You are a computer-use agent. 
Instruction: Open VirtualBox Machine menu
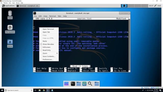(x=6, y=3)
